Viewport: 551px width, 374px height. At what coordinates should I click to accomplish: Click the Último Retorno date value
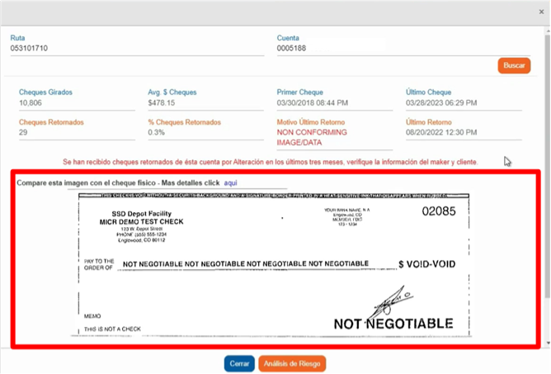tap(441, 132)
